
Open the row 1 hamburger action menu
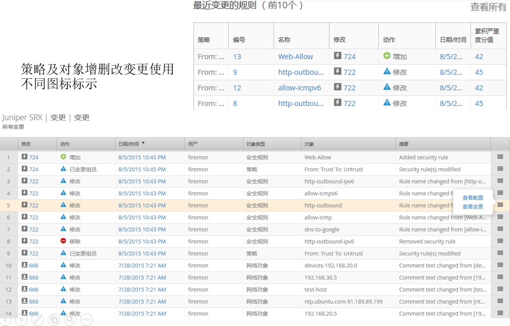(500, 157)
